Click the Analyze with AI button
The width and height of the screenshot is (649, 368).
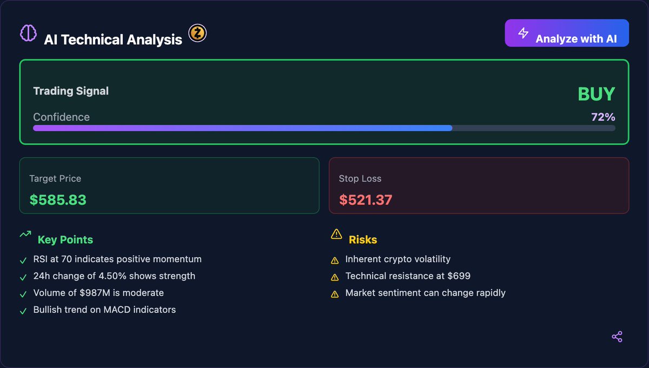567,33
